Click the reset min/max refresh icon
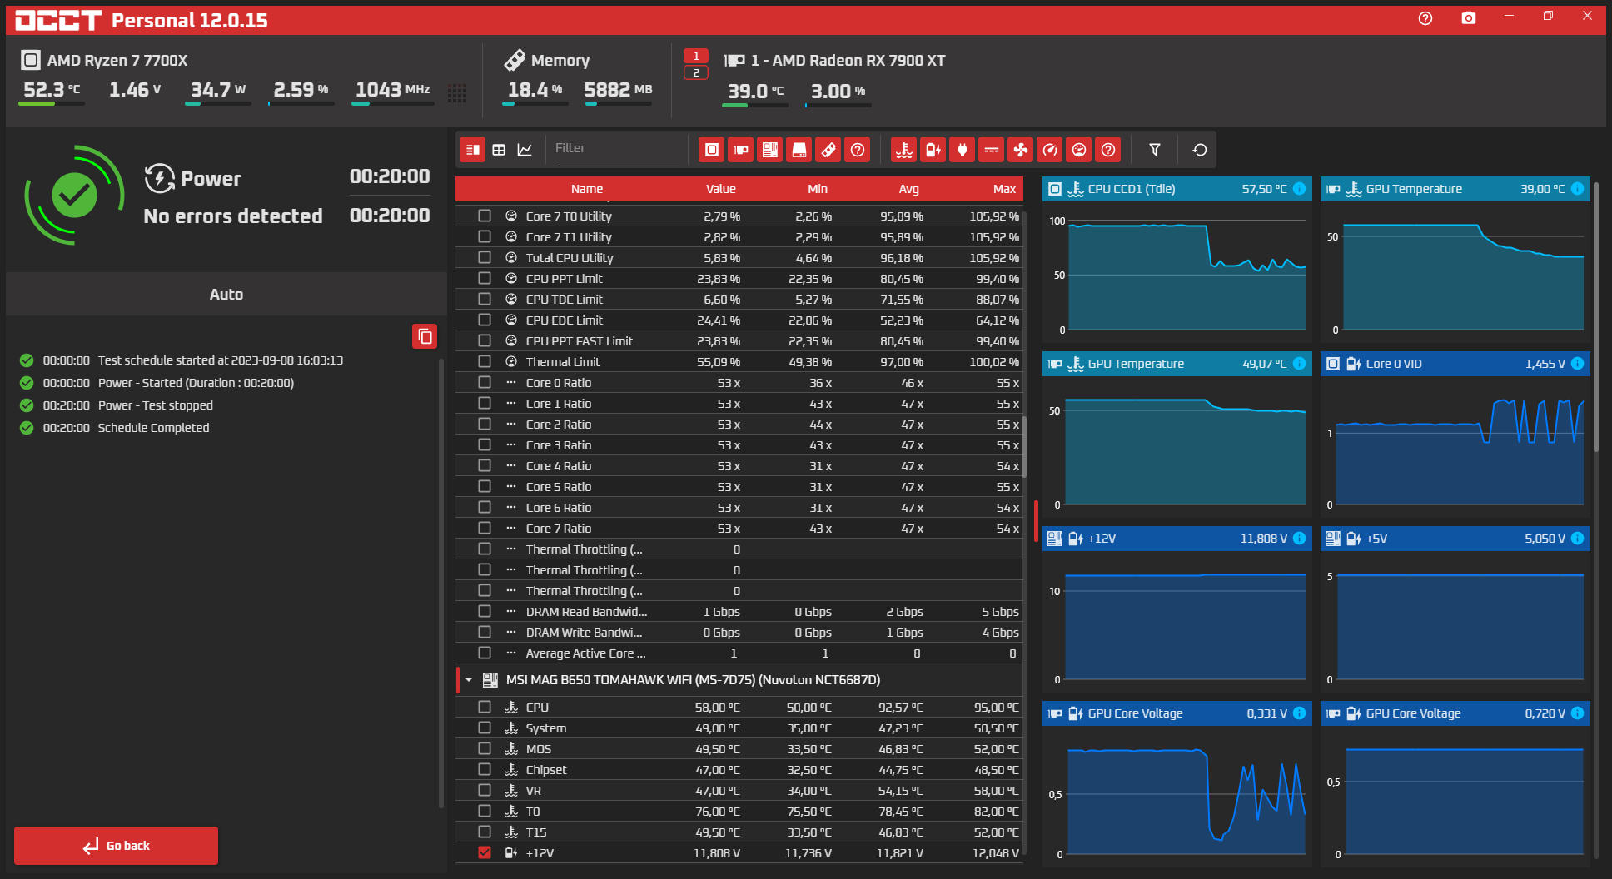 1199,150
